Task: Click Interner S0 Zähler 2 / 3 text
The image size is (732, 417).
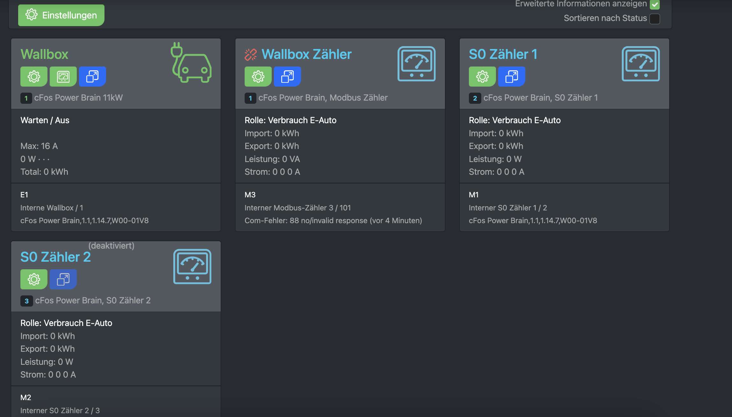Action: pos(60,411)
